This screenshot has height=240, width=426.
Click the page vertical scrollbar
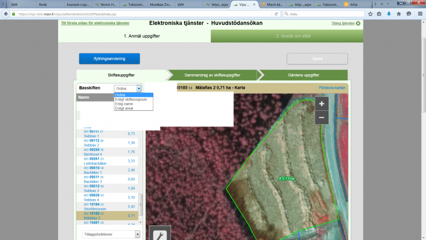(x=423, y=75)
